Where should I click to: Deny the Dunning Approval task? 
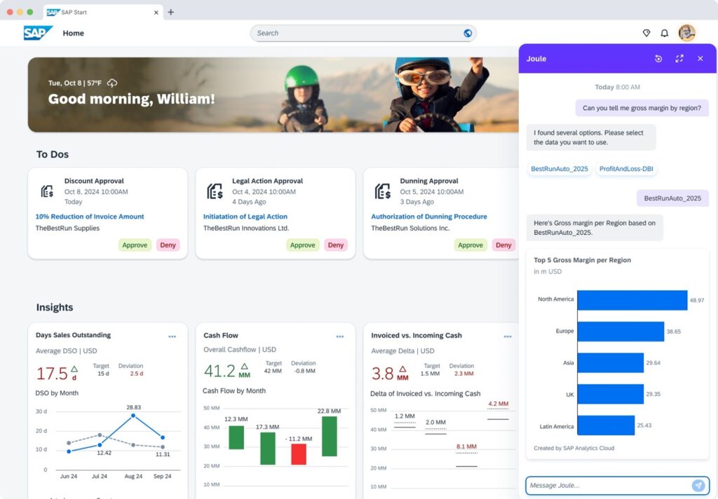coord(503,245)
